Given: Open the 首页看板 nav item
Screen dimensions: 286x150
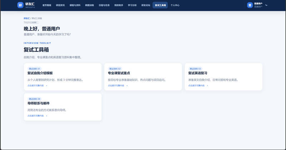Looking at the screenshot, I should [47, 5].
